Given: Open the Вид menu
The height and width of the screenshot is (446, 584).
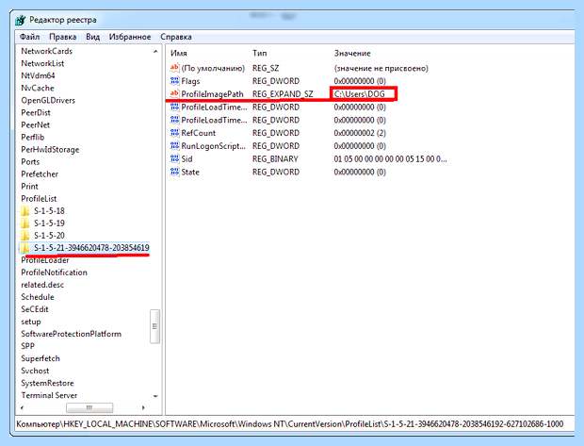Looking at the screenshot, I should 92,37.
